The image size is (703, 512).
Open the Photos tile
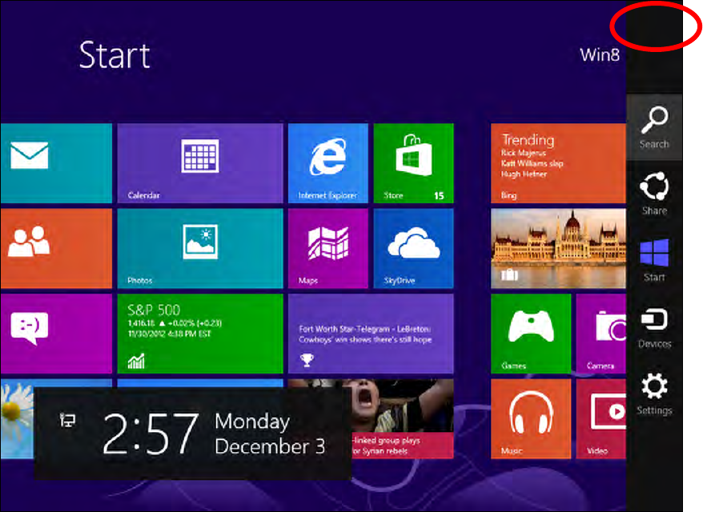200,248
